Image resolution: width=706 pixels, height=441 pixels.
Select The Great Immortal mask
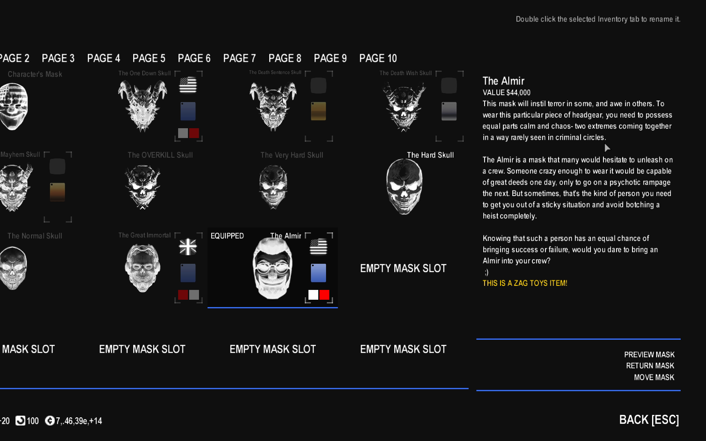click(143, 268)
